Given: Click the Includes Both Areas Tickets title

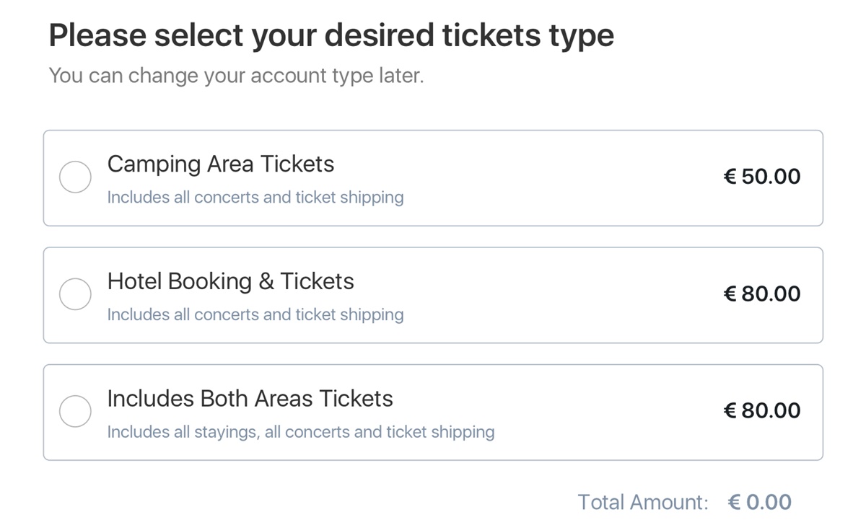Looking at the screenshot, I should (x=250, y=399).
